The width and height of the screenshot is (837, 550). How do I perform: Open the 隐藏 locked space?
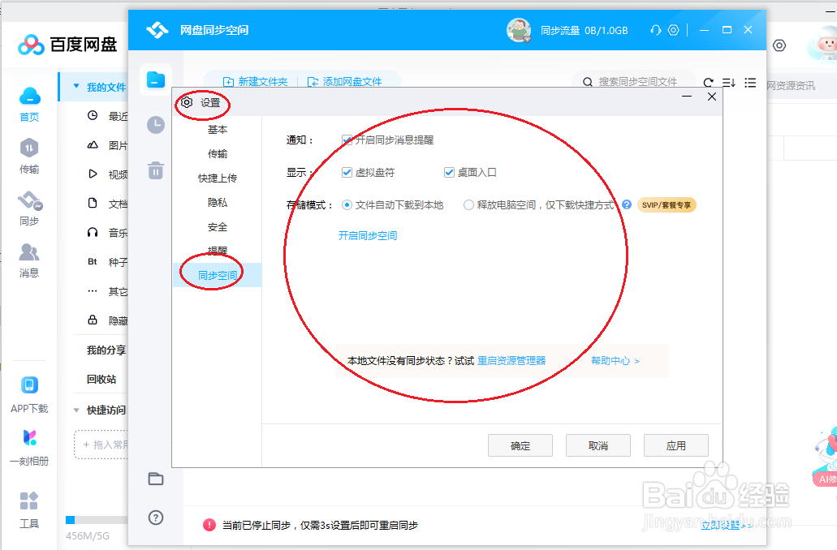(x=107, y=320)
